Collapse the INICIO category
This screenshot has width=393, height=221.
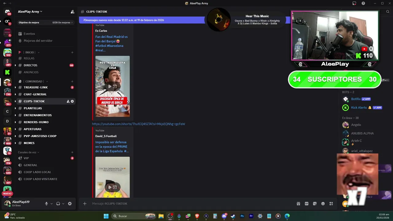pyautogui.click(x=29, y=52)
